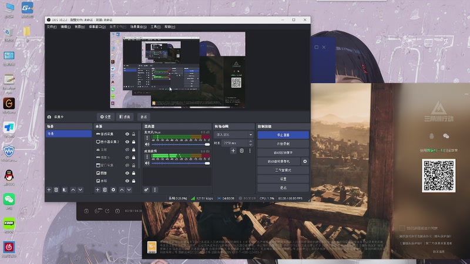Hide the game capture source eye
The height and width of the screenshot is (264, 470).
coord(127,134)
